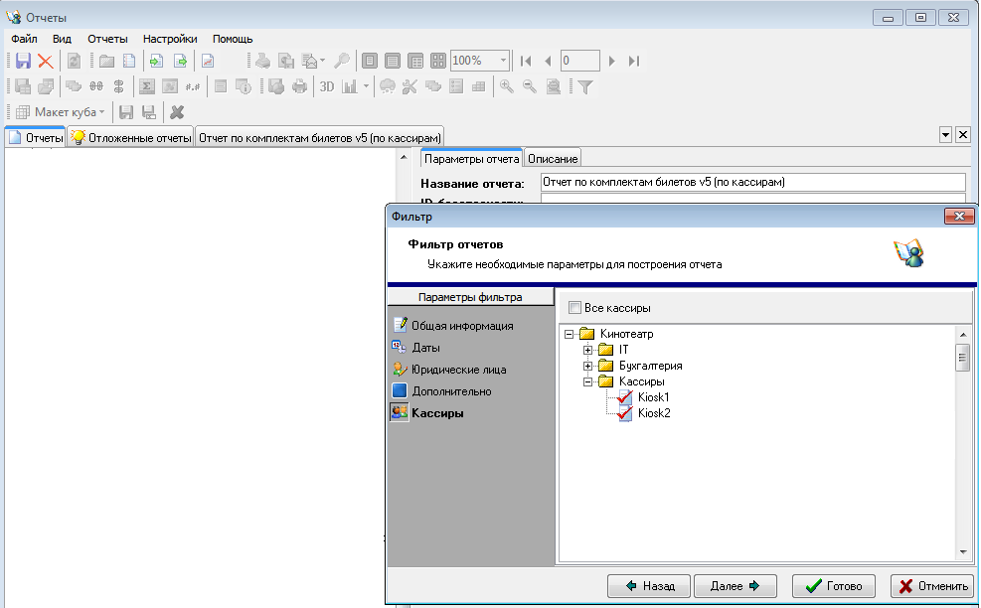Click the 'Назад' button
Image resolution: width=981 pixels, height=608 pixels.
(649, 586)
